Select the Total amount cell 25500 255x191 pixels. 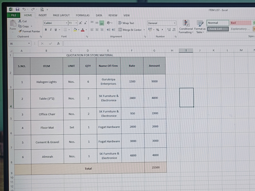pyautogui.click(x=156, y=167)
